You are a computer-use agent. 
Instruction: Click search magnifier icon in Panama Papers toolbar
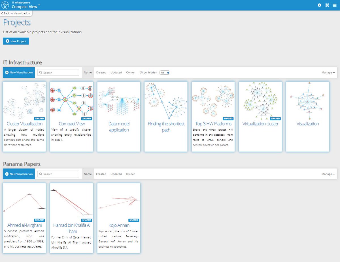point(41,174)
